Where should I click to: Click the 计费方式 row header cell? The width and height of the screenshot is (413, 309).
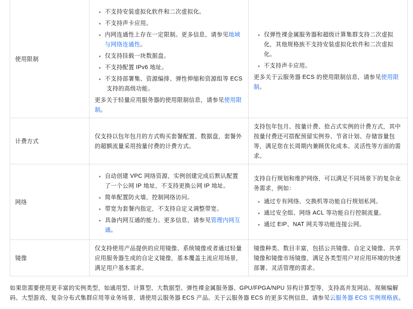pos(49,141)
